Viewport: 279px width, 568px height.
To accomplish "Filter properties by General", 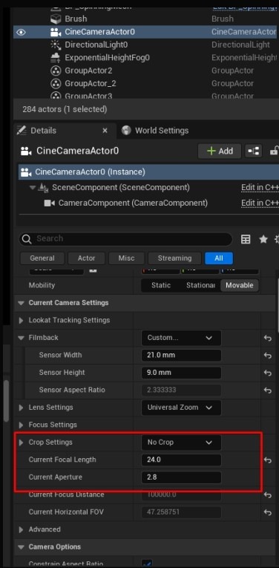I will pos(42,258).
